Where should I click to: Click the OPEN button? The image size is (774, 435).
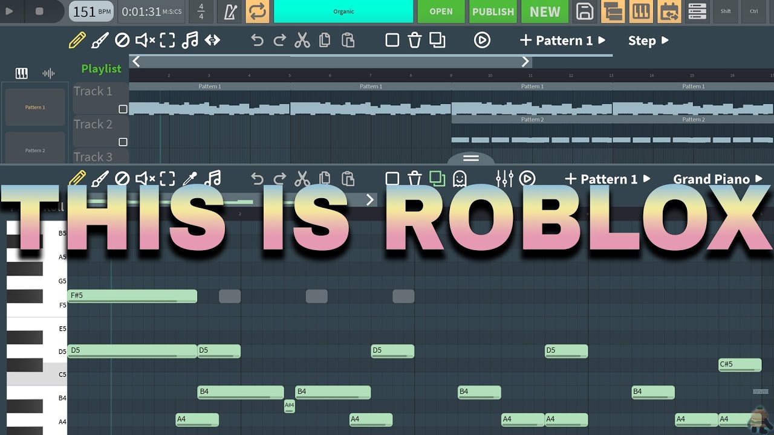pos(441,11)
